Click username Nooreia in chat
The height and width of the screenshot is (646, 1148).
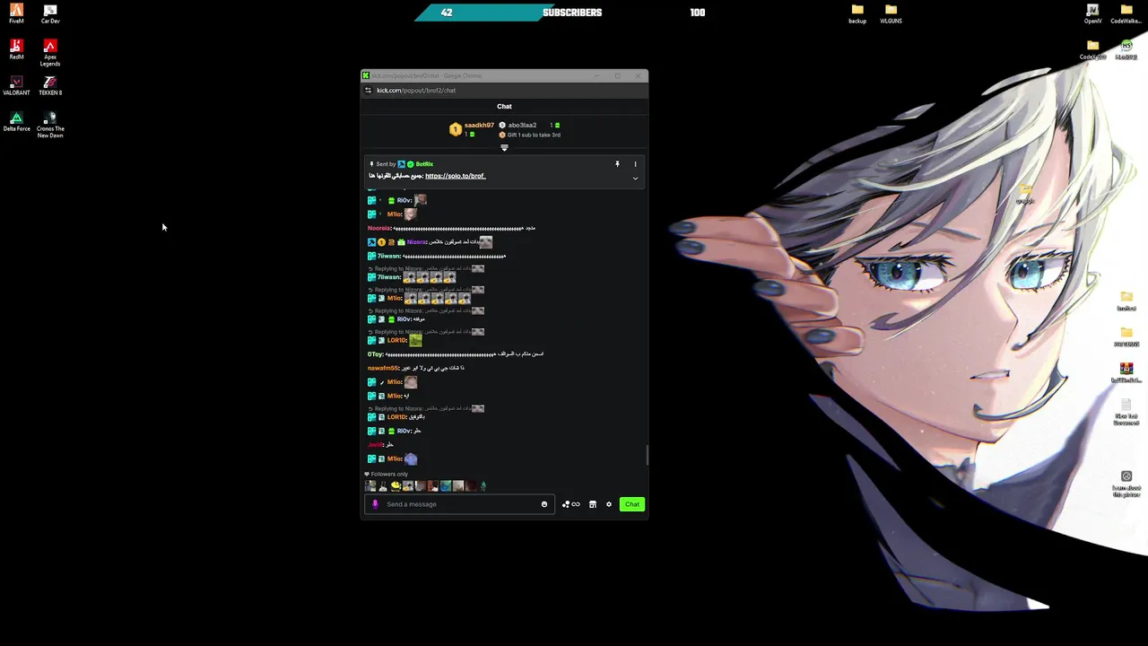click(378, 229)
